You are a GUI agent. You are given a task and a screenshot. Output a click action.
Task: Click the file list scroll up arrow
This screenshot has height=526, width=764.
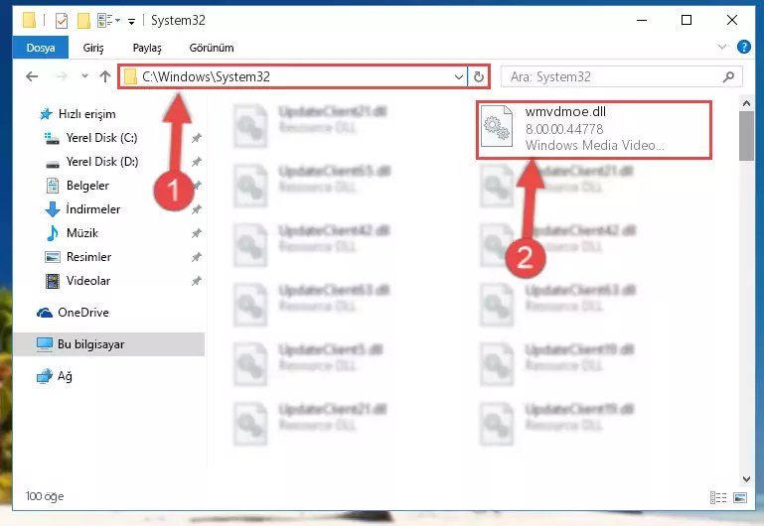[x=746, y=103]
